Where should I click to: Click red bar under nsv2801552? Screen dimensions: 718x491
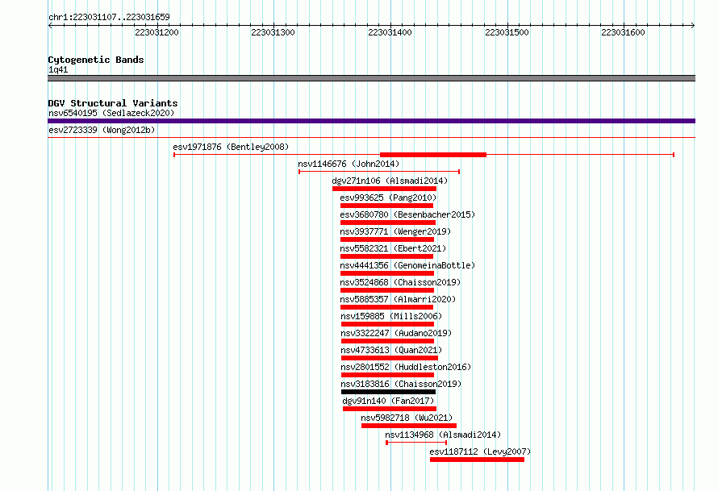pos(387,375)
